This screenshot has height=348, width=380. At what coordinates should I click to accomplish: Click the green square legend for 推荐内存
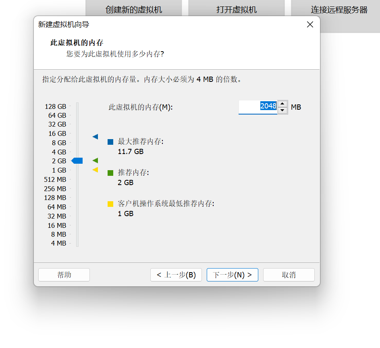[x=110, y=173]
